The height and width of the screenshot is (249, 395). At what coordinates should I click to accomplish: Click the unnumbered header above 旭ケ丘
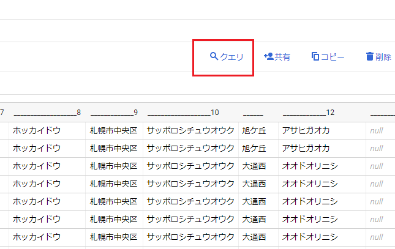[x=253, y=112]
